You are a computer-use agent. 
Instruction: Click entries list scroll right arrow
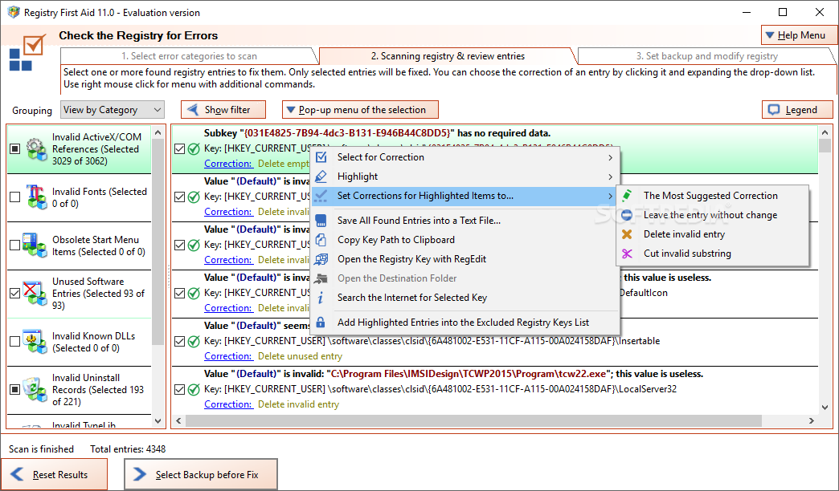(812, 421)
